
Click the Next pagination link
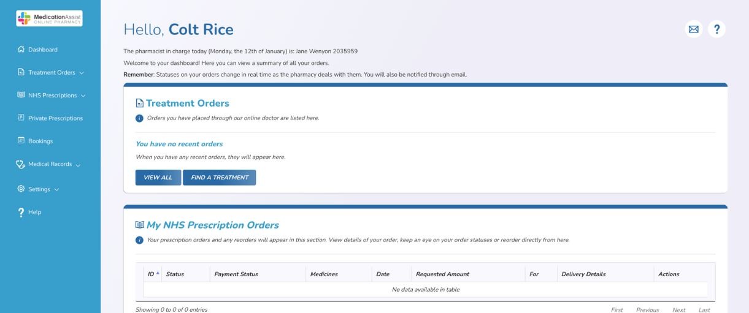[678, 310]
